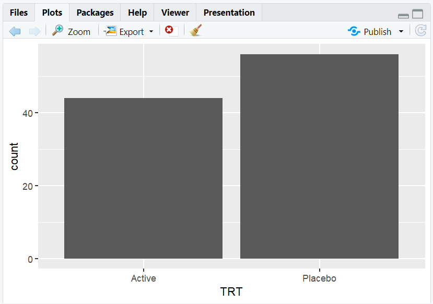Screen dimensions: 433x304
Task: Click the Publish icon
Action: (354, 31)
